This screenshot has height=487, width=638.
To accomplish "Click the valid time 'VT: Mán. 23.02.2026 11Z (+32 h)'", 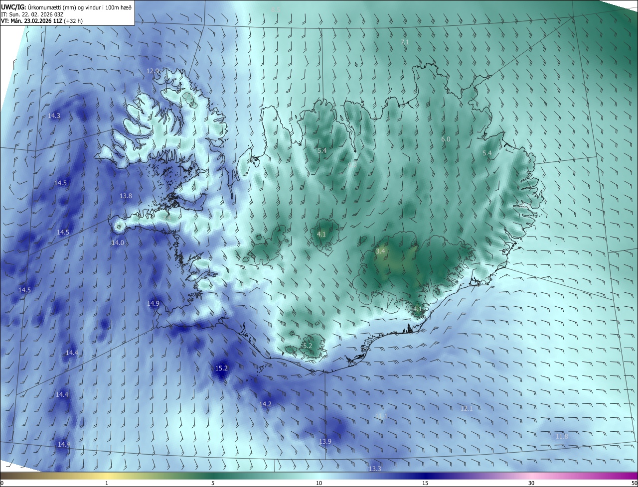I will coord(41,21).
